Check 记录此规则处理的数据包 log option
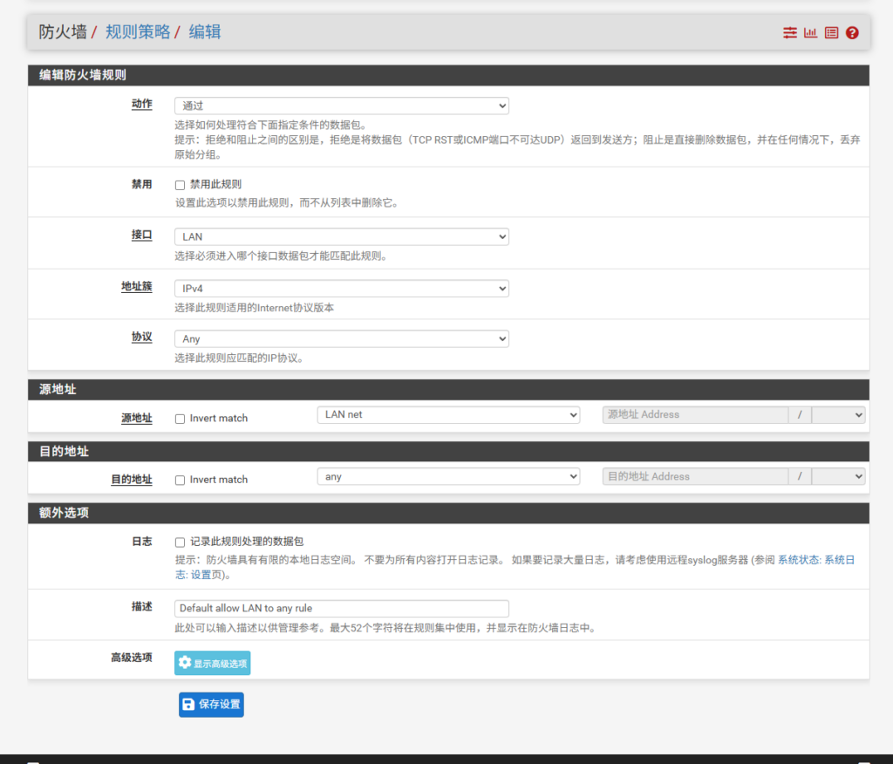The height and width of the screenshot is (764, 893). click(x=181, y=542)
